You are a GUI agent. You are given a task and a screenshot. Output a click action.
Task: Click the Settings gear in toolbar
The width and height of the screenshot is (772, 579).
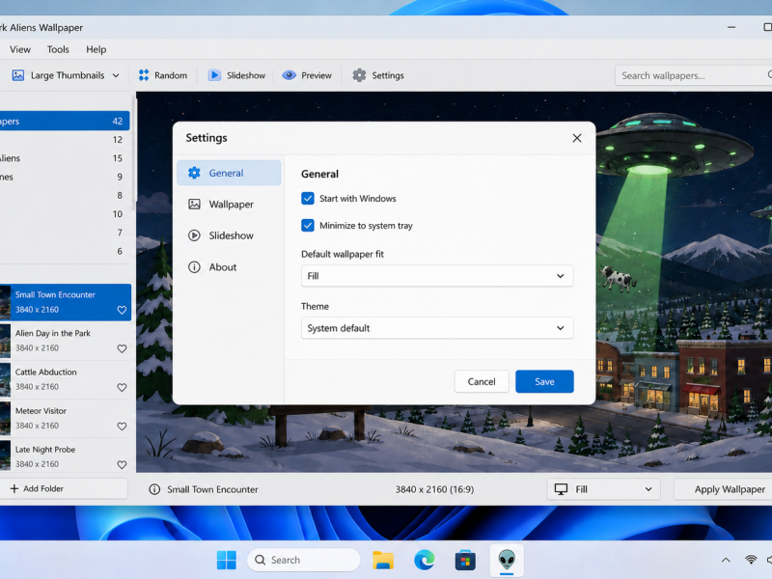click(359, 75)
